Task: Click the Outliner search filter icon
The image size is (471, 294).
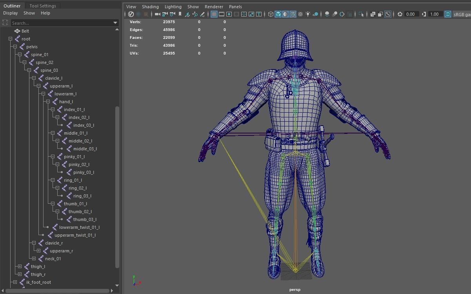Action: tap(5, 23)
